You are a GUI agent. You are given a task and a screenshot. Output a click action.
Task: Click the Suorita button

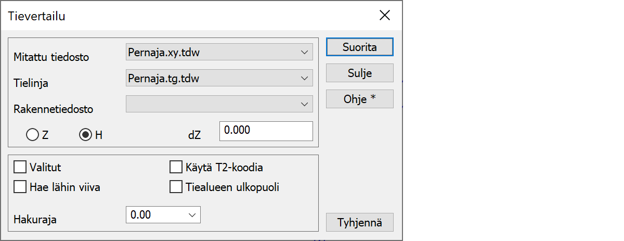point(359,47)
